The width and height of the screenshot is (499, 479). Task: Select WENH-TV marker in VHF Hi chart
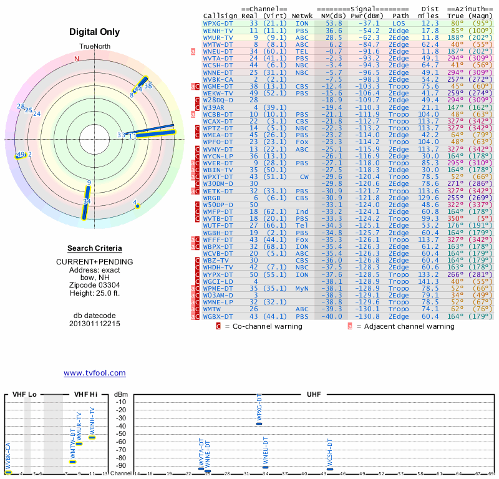click(x=92, y=437)
